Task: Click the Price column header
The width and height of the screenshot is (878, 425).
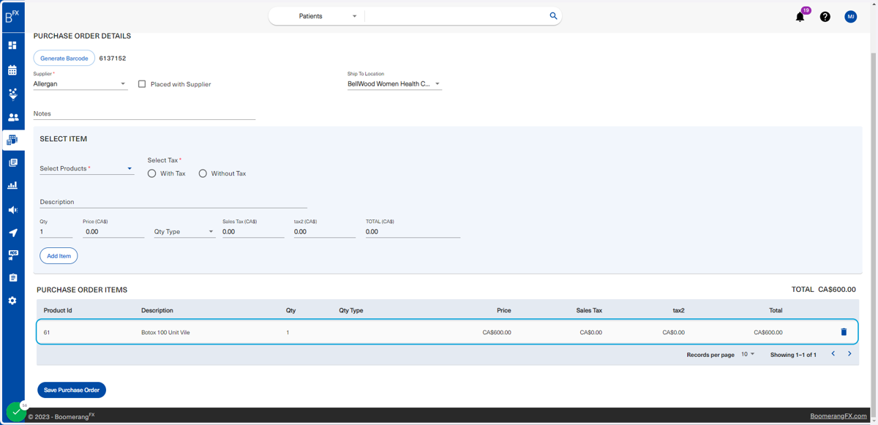Action: [503, 310]
